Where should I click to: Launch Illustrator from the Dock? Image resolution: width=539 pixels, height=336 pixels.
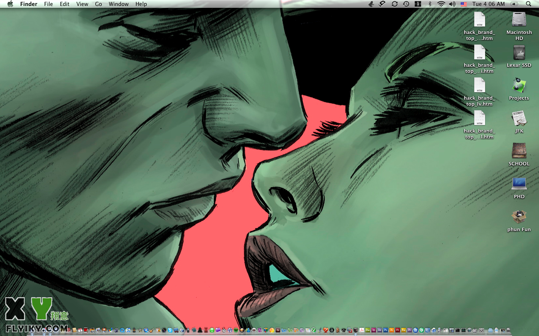pyautogui.click(x=392, y=330)
